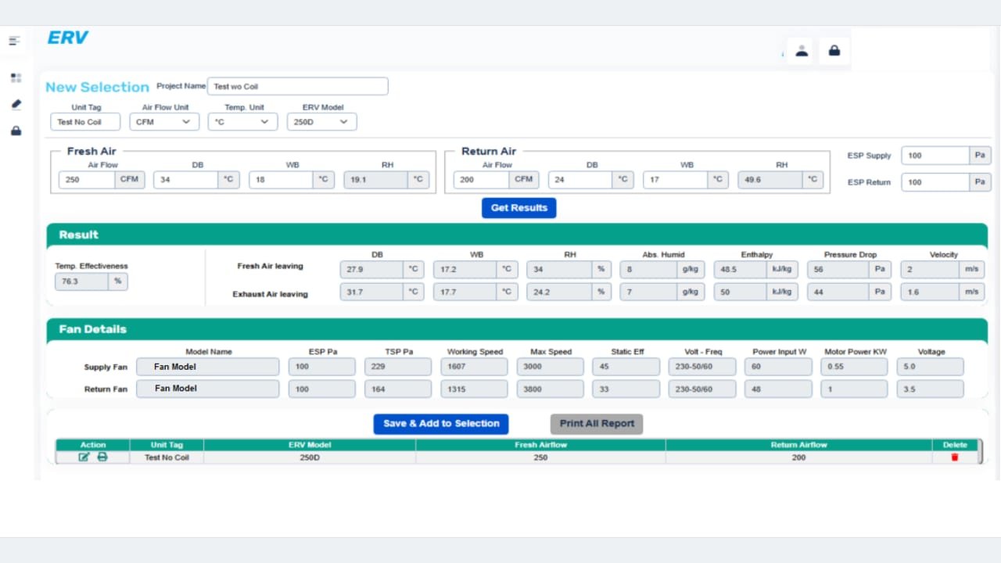
Task: Click Fresh Air leaving Enthalpy value 48.5
Action: click(741, 270)
